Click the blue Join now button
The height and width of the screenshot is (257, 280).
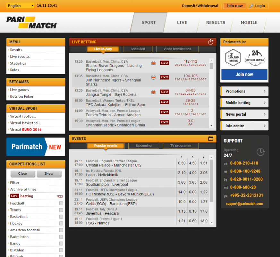pyautogui.click(x=244, y=75)
